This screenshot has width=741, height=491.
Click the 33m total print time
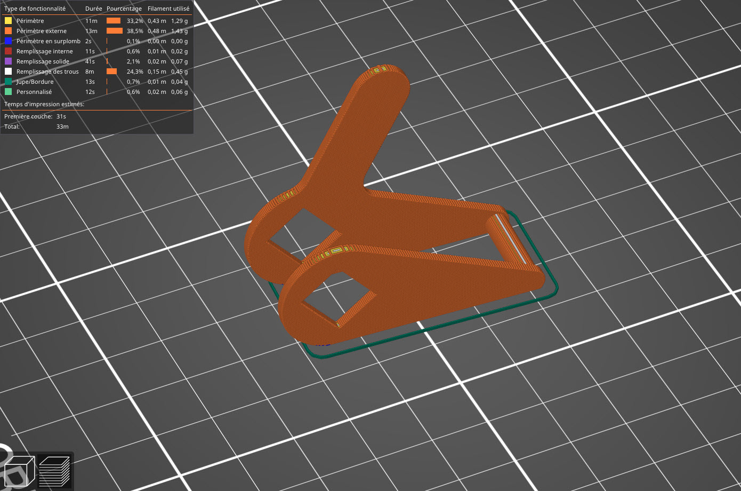(62, 126)
